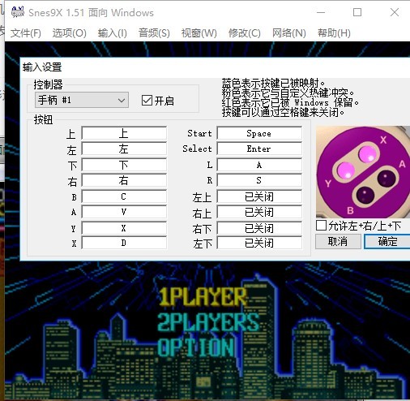The image size is (410, 401).
Task: Select the 下 key mapping field
Action: coord(124,165)
